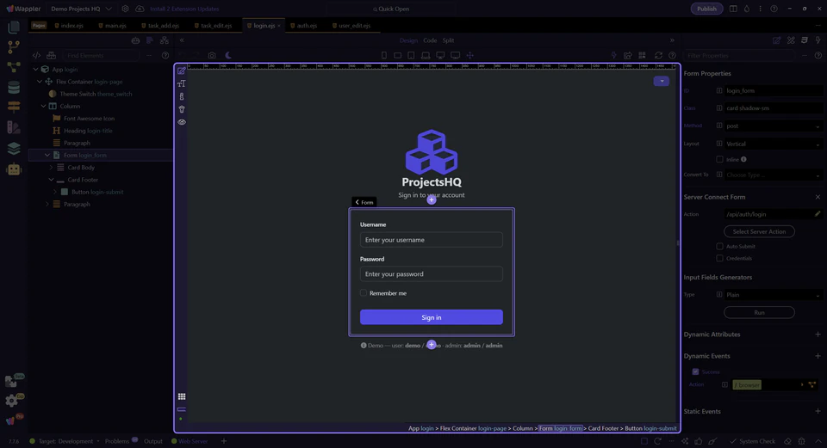Open the help icon in title bar
This screenshot has width=827, height=448.
[x=774, y=9]
